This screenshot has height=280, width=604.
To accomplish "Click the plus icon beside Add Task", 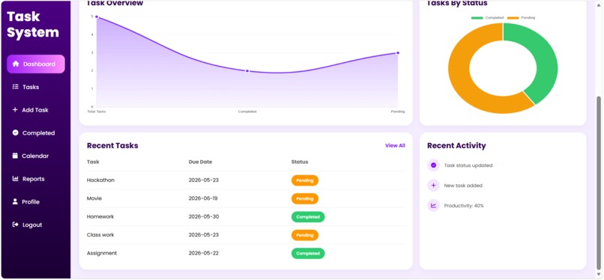I will tap(15, 109).
